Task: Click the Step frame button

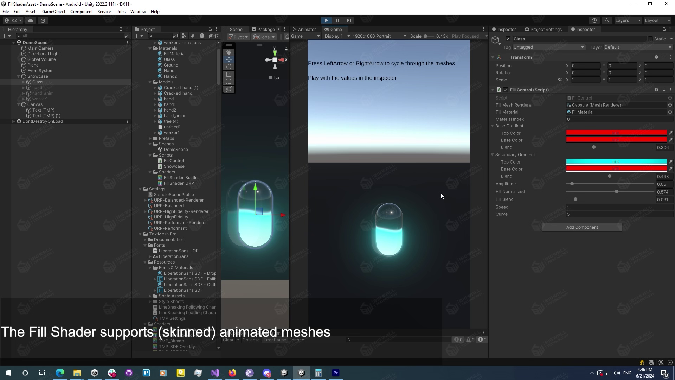Action: point(348,20)
